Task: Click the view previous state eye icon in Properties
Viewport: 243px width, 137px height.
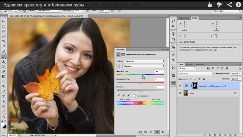Action: [x=145, y=132]
